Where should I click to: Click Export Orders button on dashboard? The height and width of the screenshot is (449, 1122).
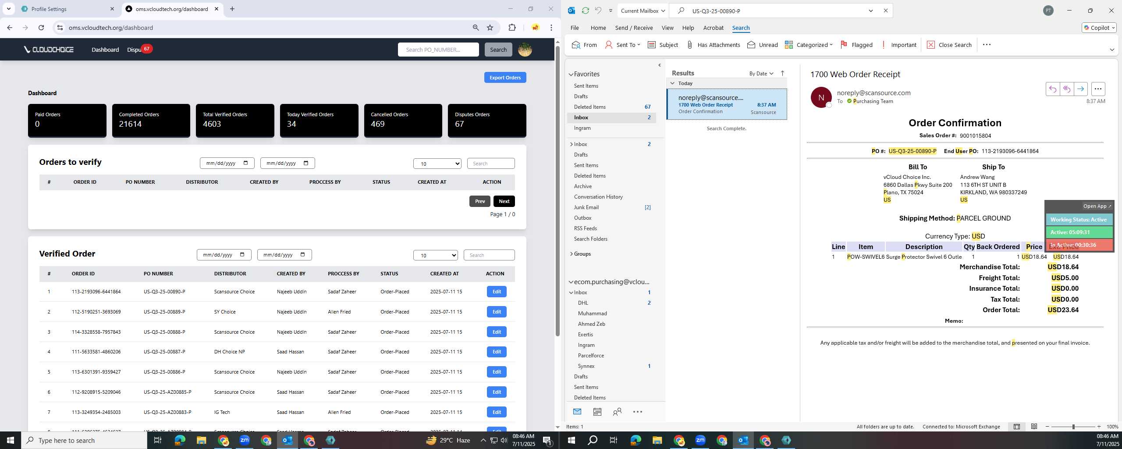click(x=505, y=78)
